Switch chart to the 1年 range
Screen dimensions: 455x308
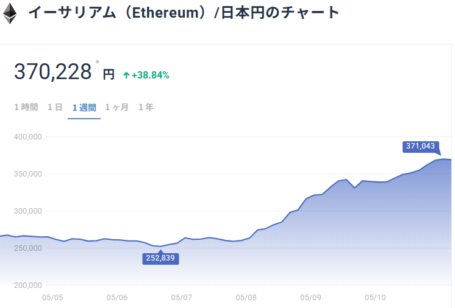click(146, 107)
